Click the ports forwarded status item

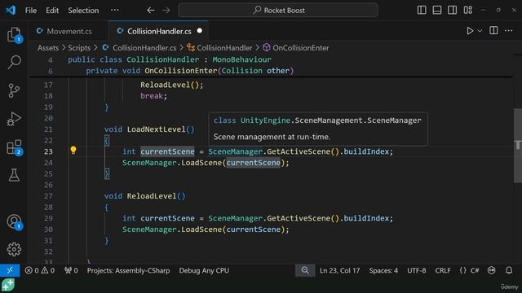click(x=71, y=270)
